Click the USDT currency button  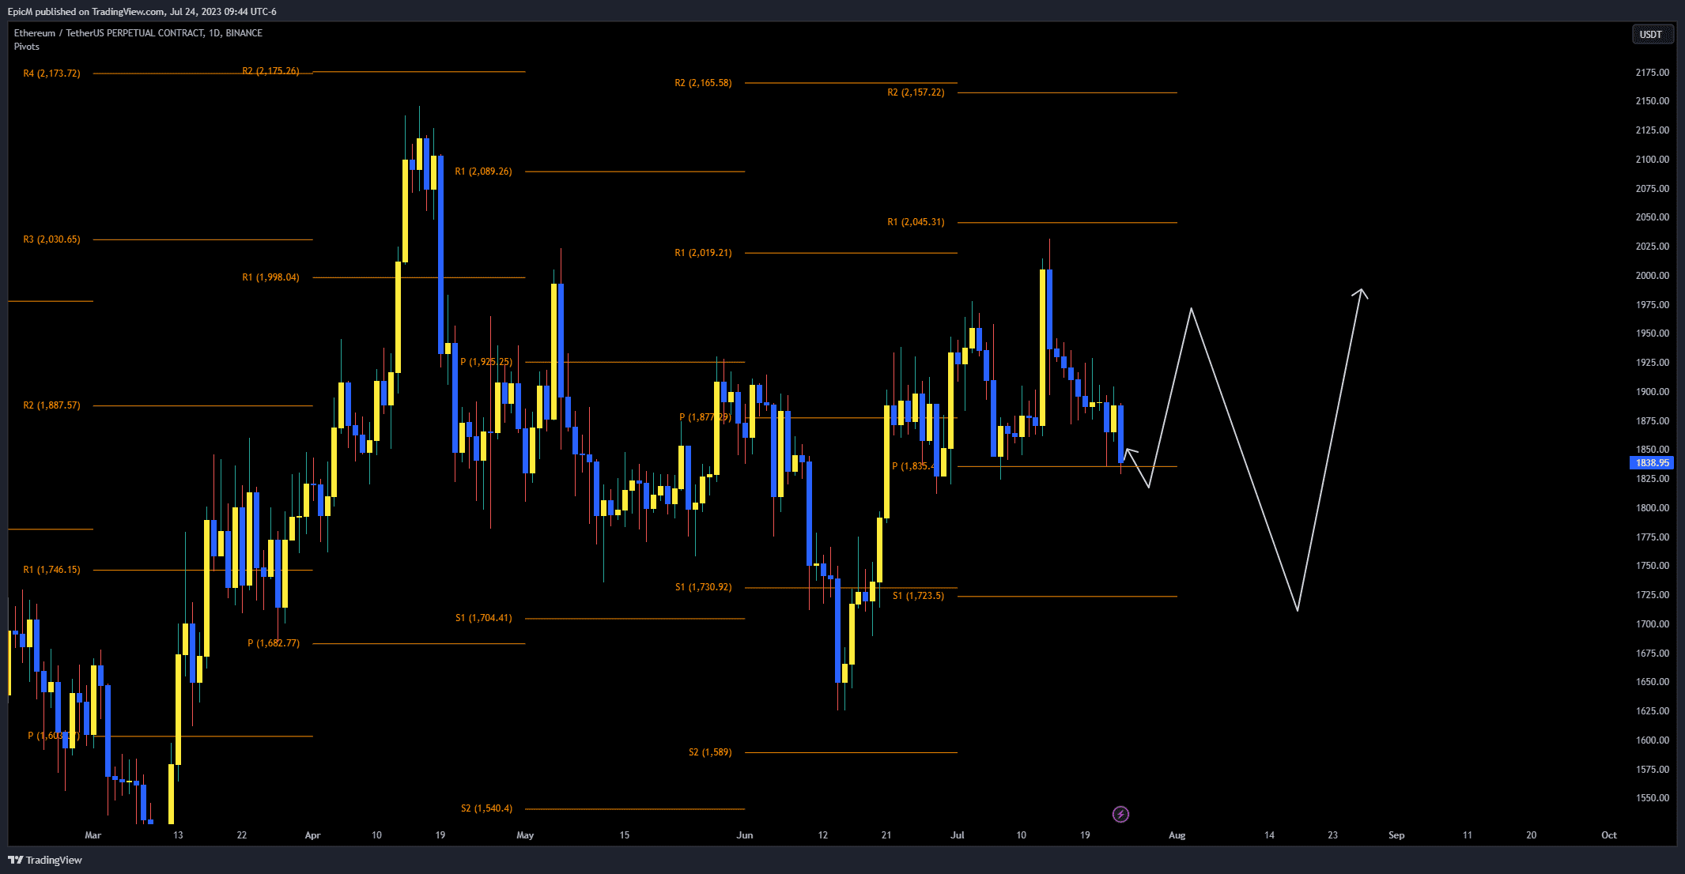click(1653, 34)
